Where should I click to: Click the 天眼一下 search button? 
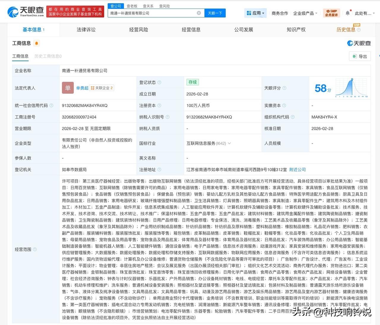coord(215,13)
